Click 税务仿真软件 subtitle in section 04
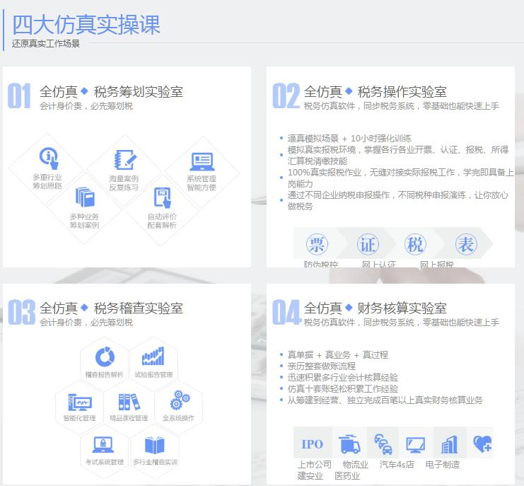This screenshot has height=486, width=524. [402, 323]
